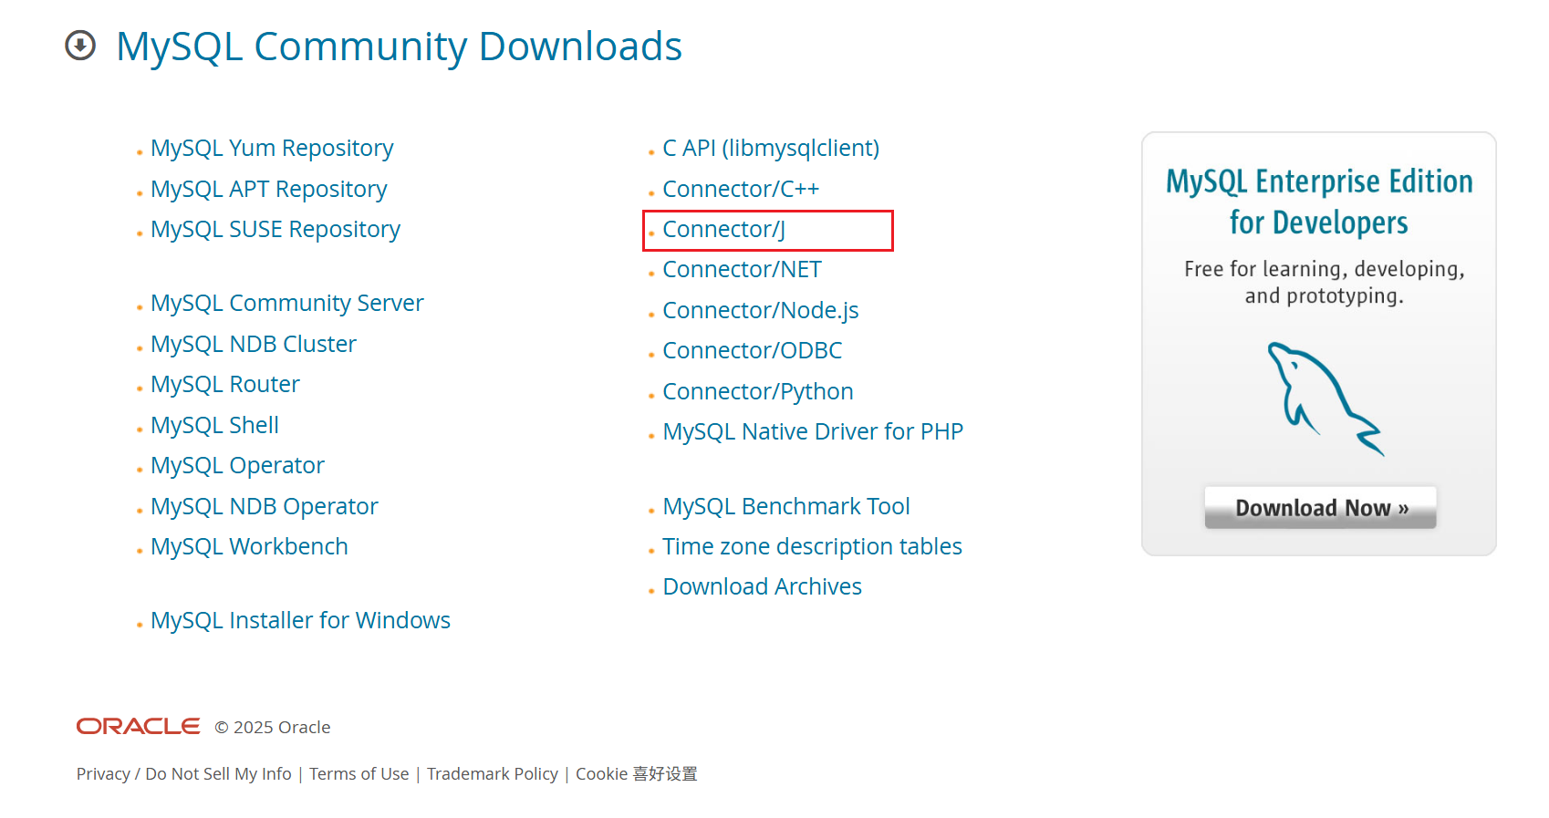This screenshot has width=1549, height=818.
Task: Open MySQL NDB Operator link
Action: pos(265,506)
